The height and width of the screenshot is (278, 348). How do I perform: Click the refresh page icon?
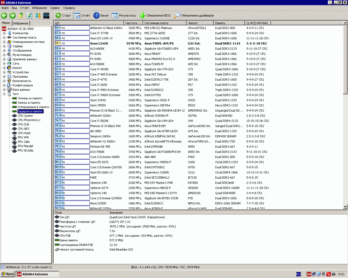(29, 15)
